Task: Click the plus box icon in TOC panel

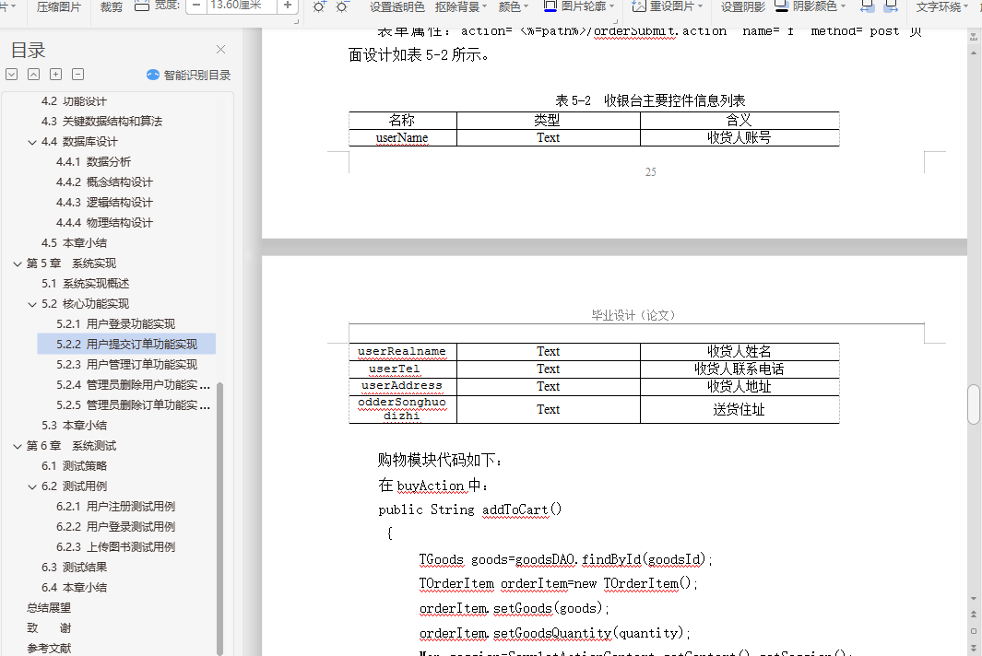Action: [55, 75]
